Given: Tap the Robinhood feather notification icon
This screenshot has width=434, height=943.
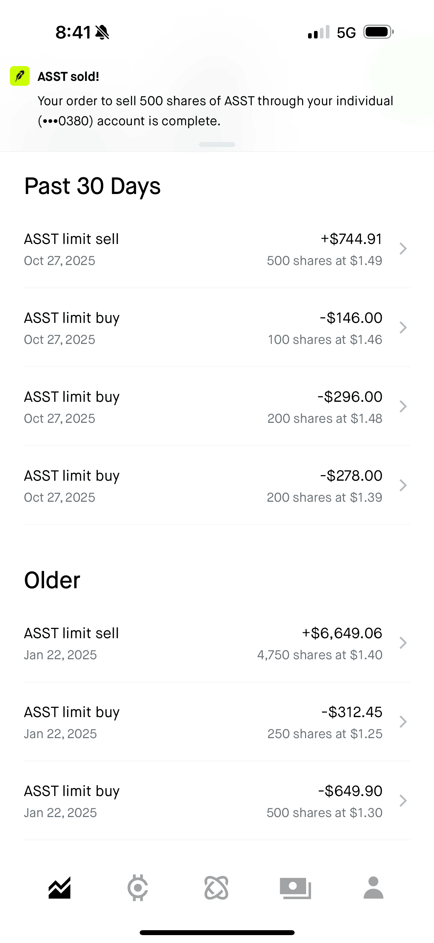Looking at the screenshot, I should click(x=20, y=76).
